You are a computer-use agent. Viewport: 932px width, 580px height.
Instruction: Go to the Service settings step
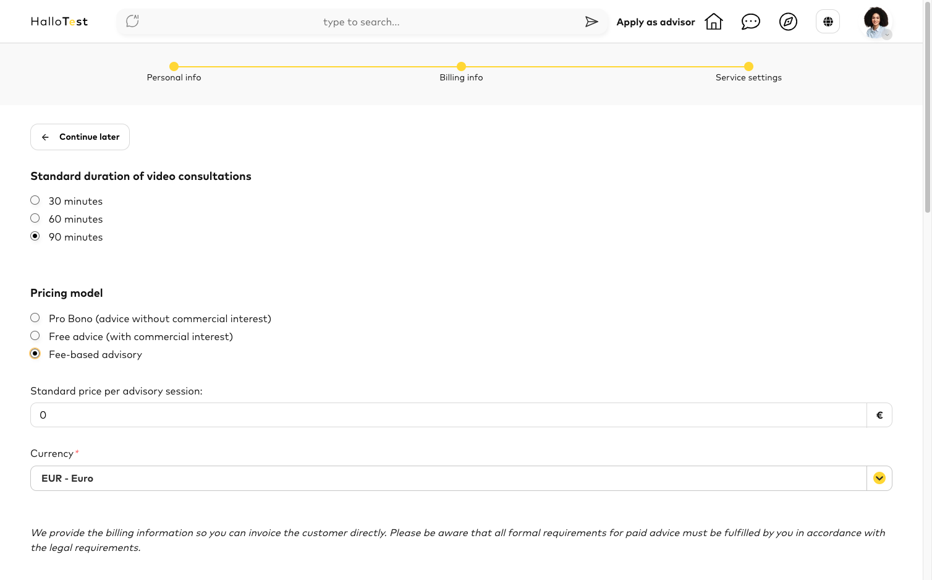coord(748,72)
